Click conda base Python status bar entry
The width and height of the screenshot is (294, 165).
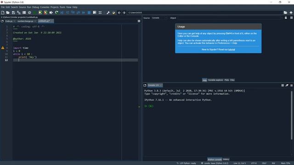[215, 163]
